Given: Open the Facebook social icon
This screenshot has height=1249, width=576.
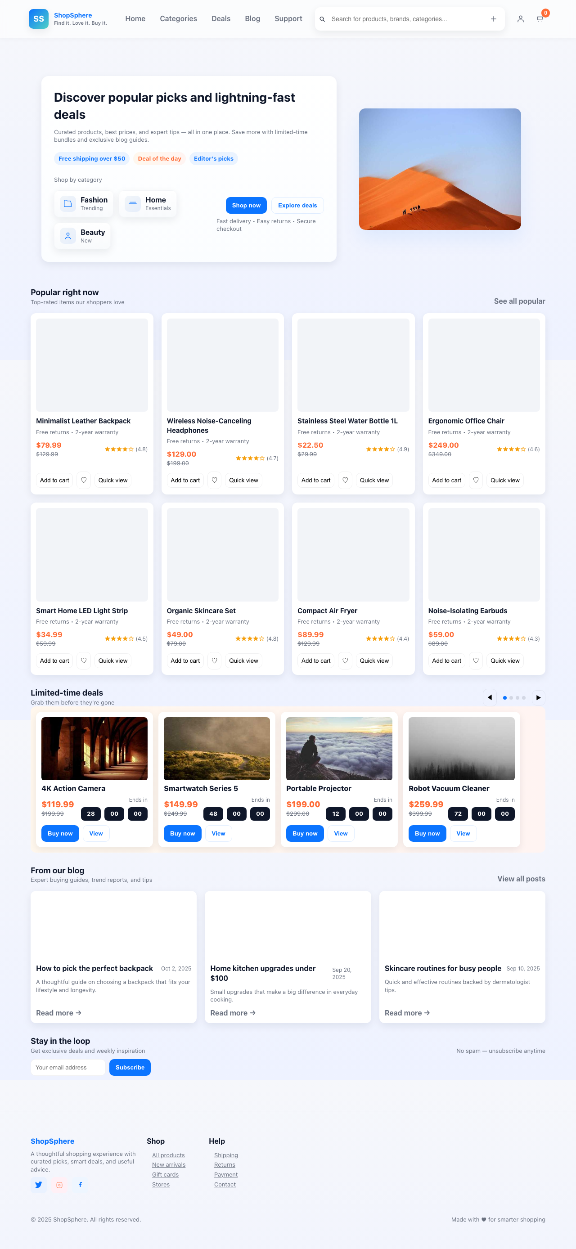Looking at the screenshot, I should pyautogui.click(x=80, y=1185).
